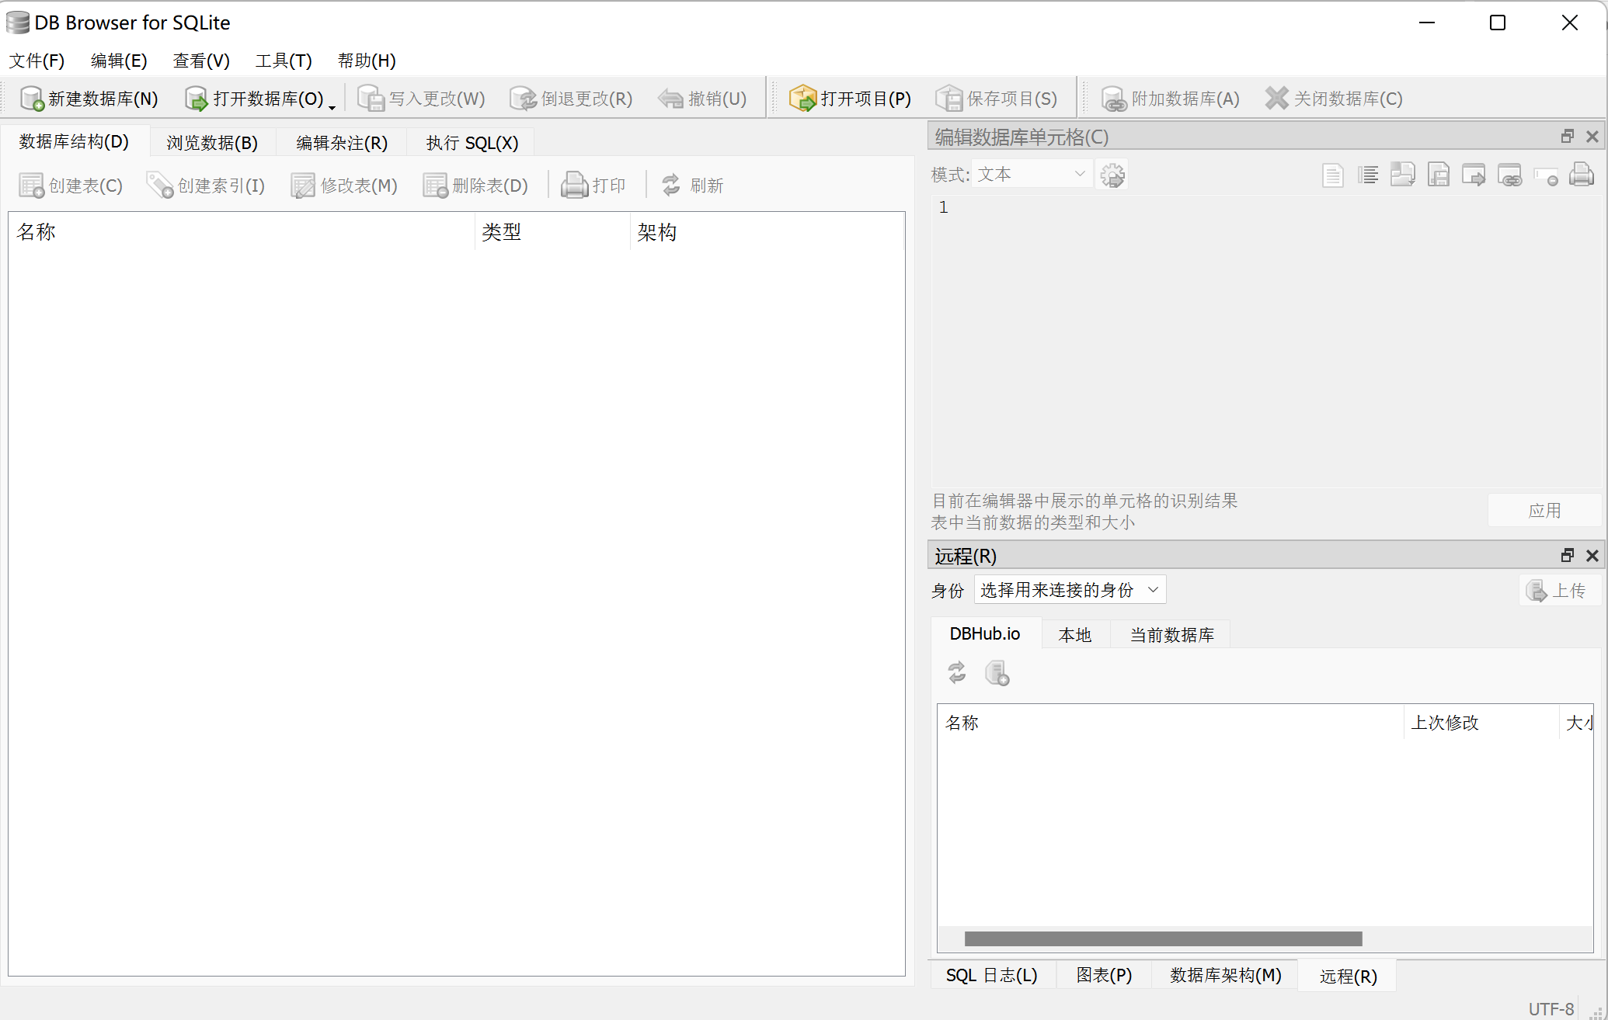Click the Open Project (打开项目) icon
Screen dimensions: 1608x1020
point(802,99)
